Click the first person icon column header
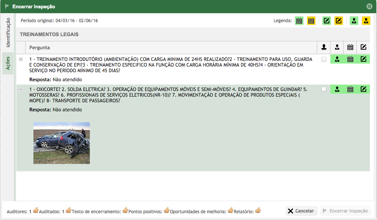 (x=324, y=47)
